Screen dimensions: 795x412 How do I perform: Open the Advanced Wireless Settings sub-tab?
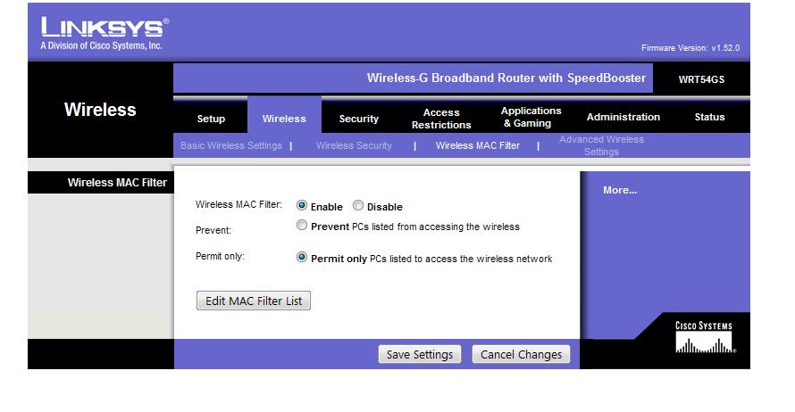[x=601, y=145]
